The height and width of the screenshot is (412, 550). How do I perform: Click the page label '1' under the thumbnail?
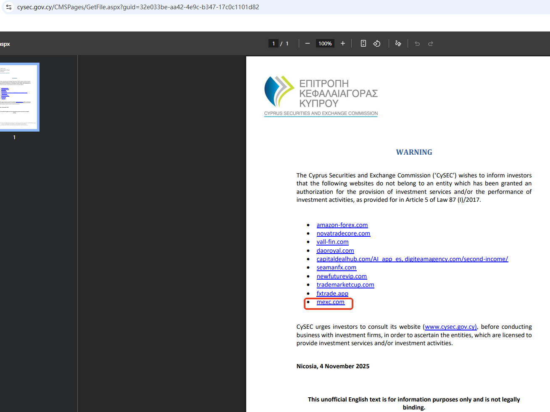(x=14, y=137)
